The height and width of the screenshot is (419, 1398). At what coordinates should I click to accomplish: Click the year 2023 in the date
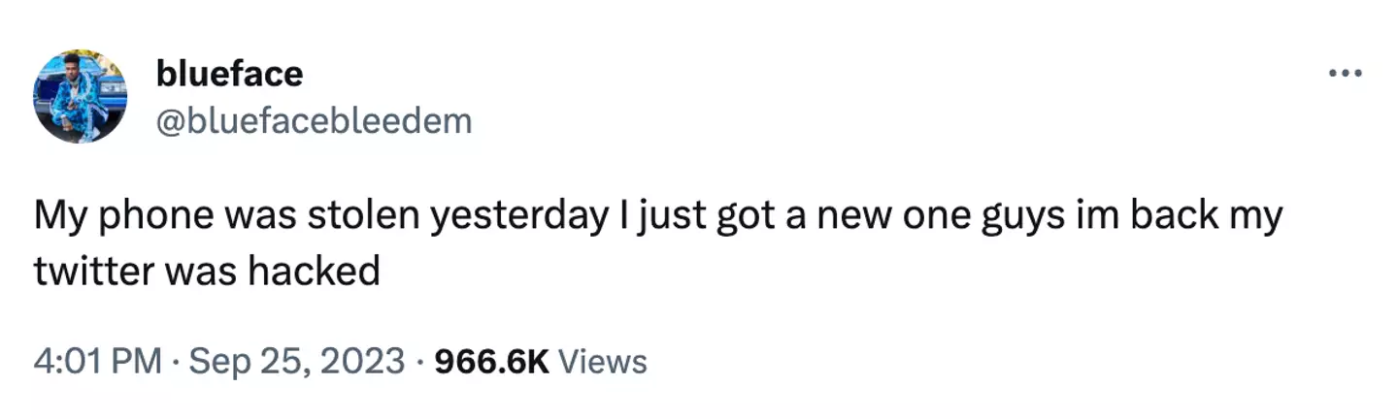(x=361, y=362)
